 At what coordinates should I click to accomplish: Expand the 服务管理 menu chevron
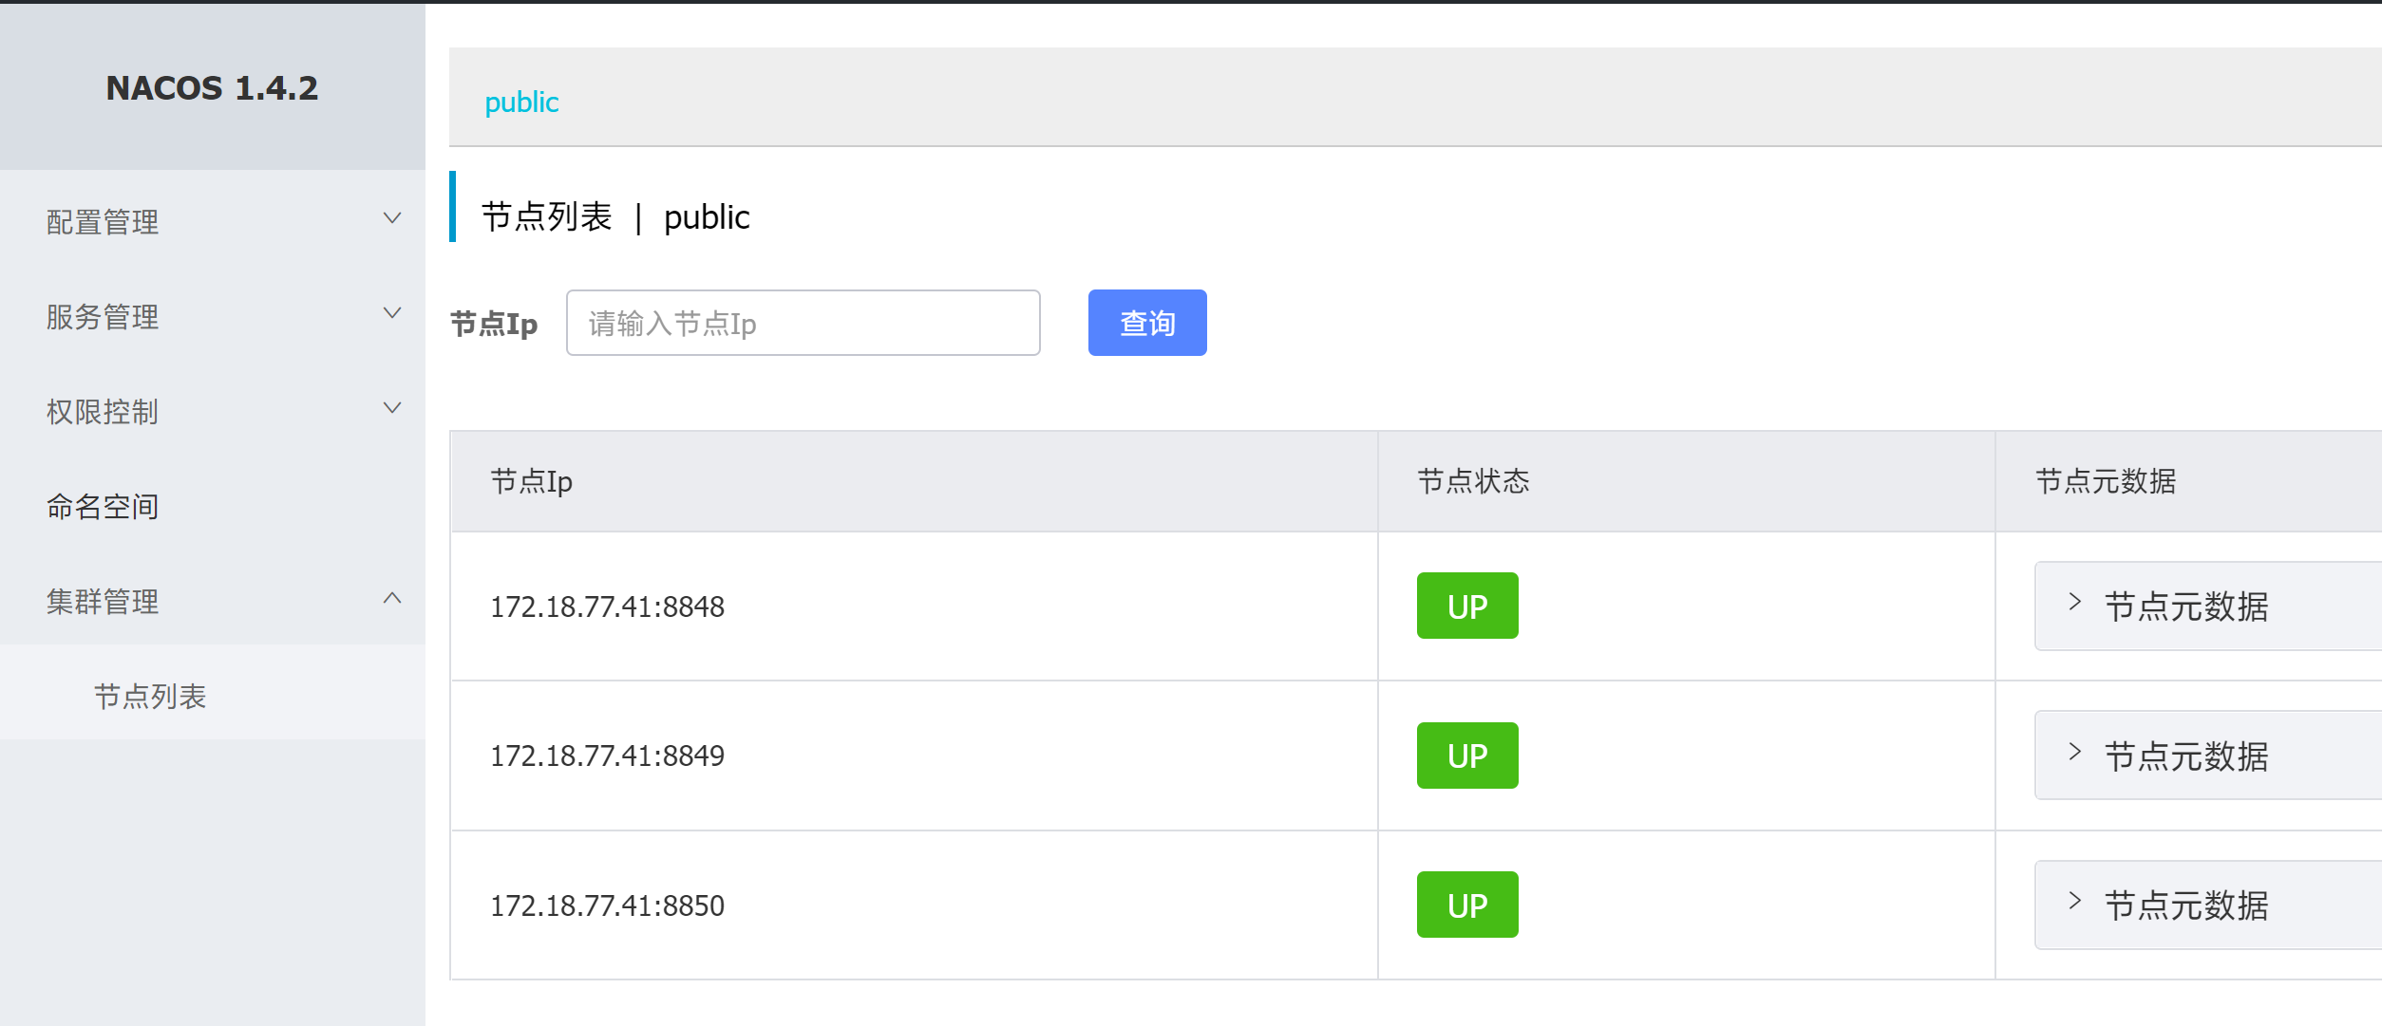(391, 314)
